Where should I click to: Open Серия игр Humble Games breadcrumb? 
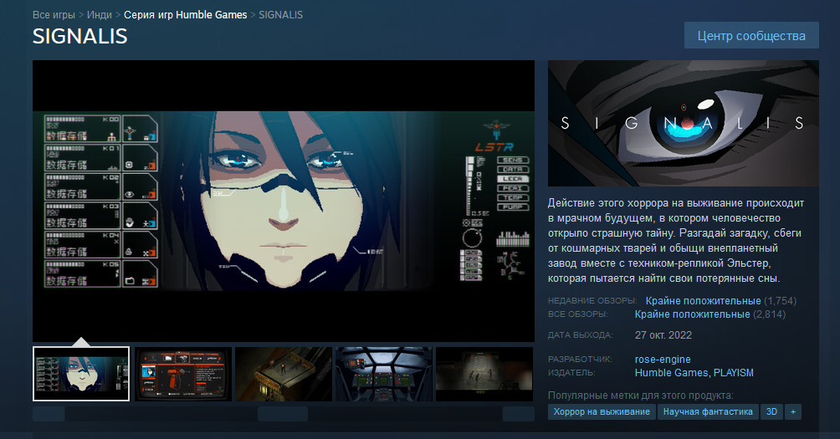[186, 15]
